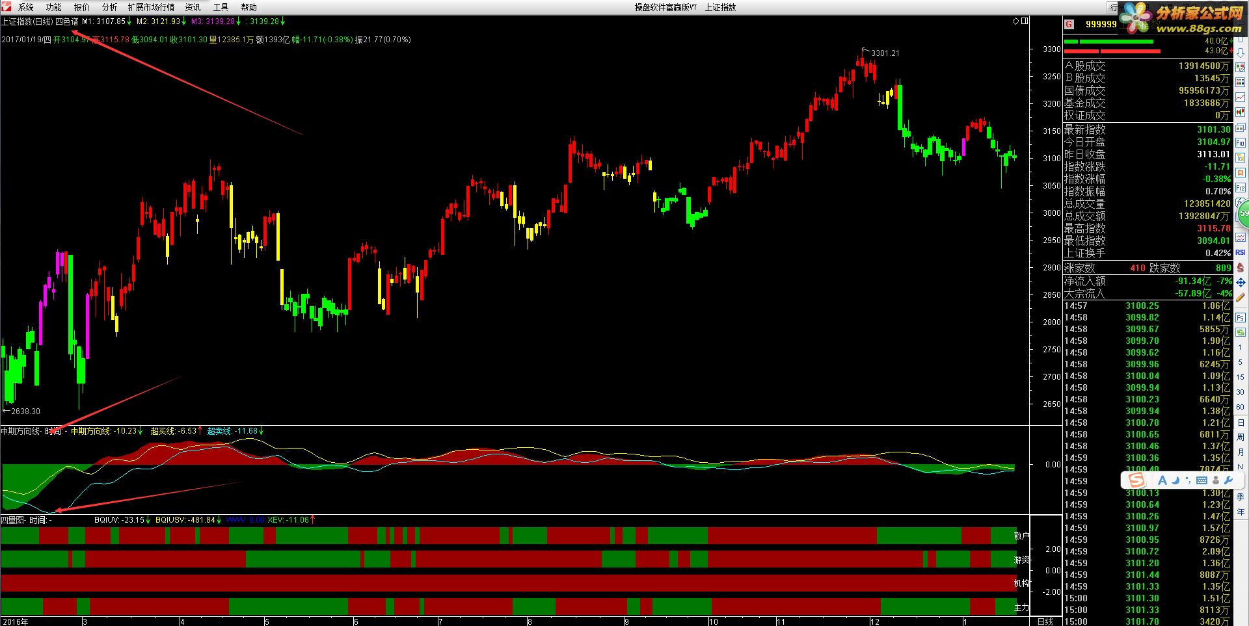
Task: Click the green refresh icon
Action: coord(1241,332)
